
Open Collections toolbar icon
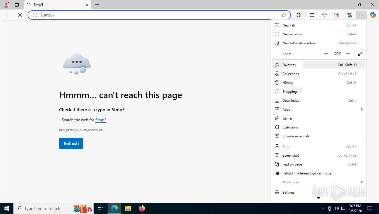pyautogui.click(x=337, y=15)
